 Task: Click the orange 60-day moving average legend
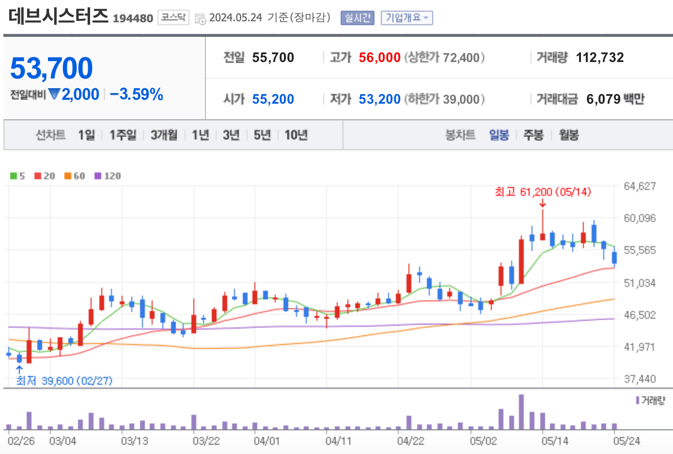click(75, 176)
